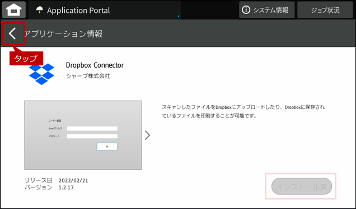Image resolution: width=356 pixels, height=209 pixels.
Task: Click the シャープ株式会社 publisher name
Action: (x=88, y=76)
